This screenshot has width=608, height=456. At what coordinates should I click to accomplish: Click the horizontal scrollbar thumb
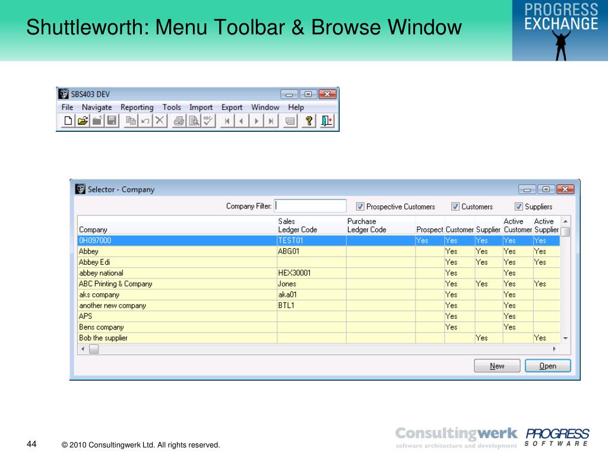pos(94,349)
